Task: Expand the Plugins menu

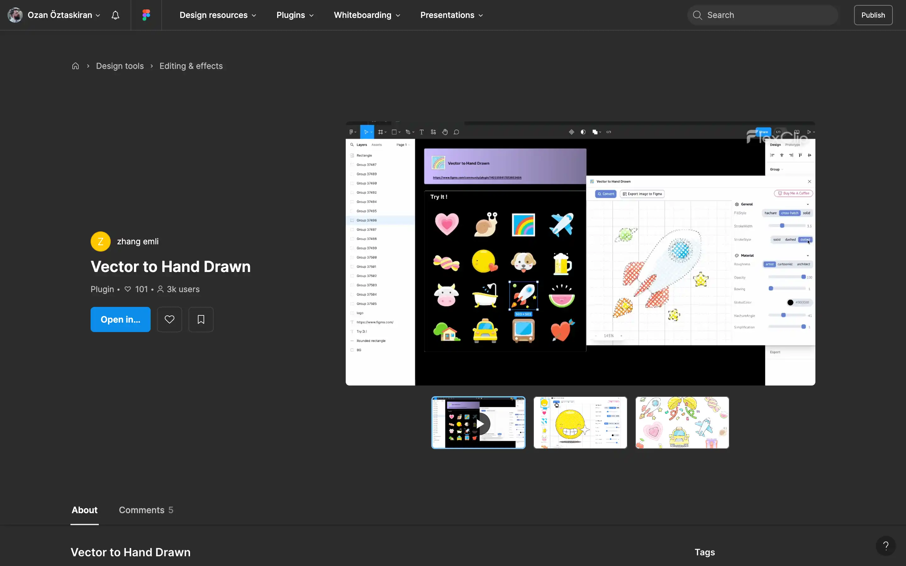Action: [x=295, y=15]
